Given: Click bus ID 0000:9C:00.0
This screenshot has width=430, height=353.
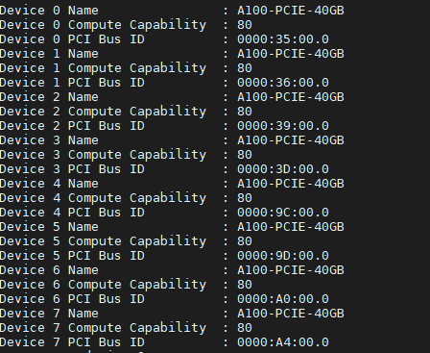Looking at the screenshot, I should 283,213.
